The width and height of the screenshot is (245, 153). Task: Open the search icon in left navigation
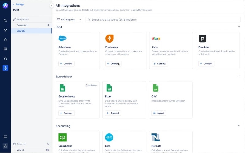5,21
